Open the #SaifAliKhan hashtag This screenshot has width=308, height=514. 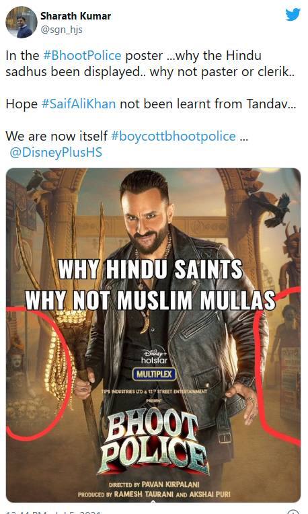(x=79, y=104)
